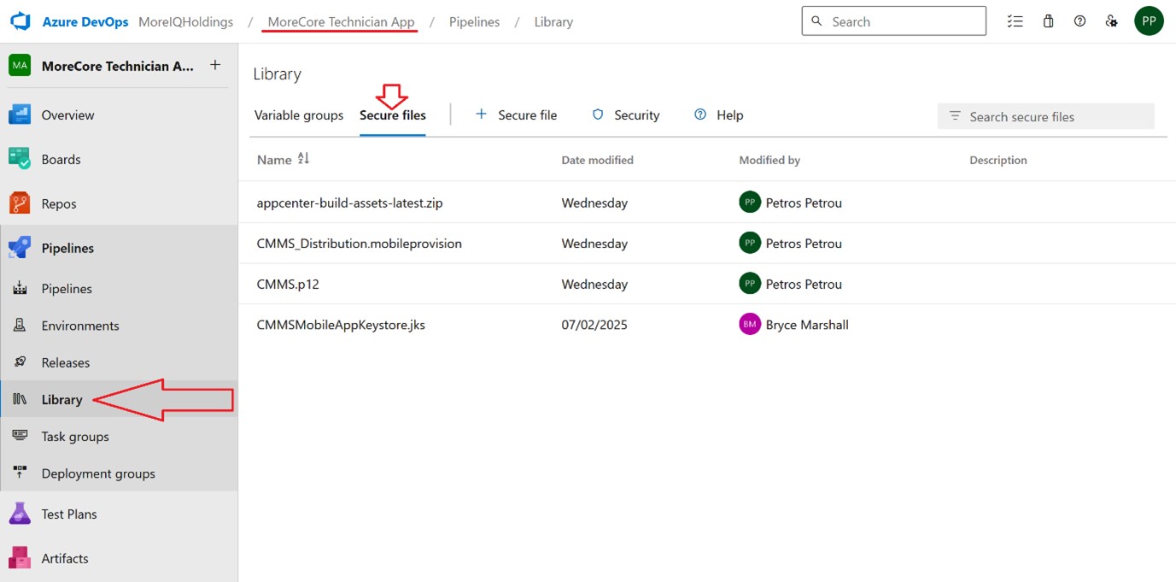Click the plus icon beside project name
The height and width of the screenshot is (582, 1176).
(215, 65)
